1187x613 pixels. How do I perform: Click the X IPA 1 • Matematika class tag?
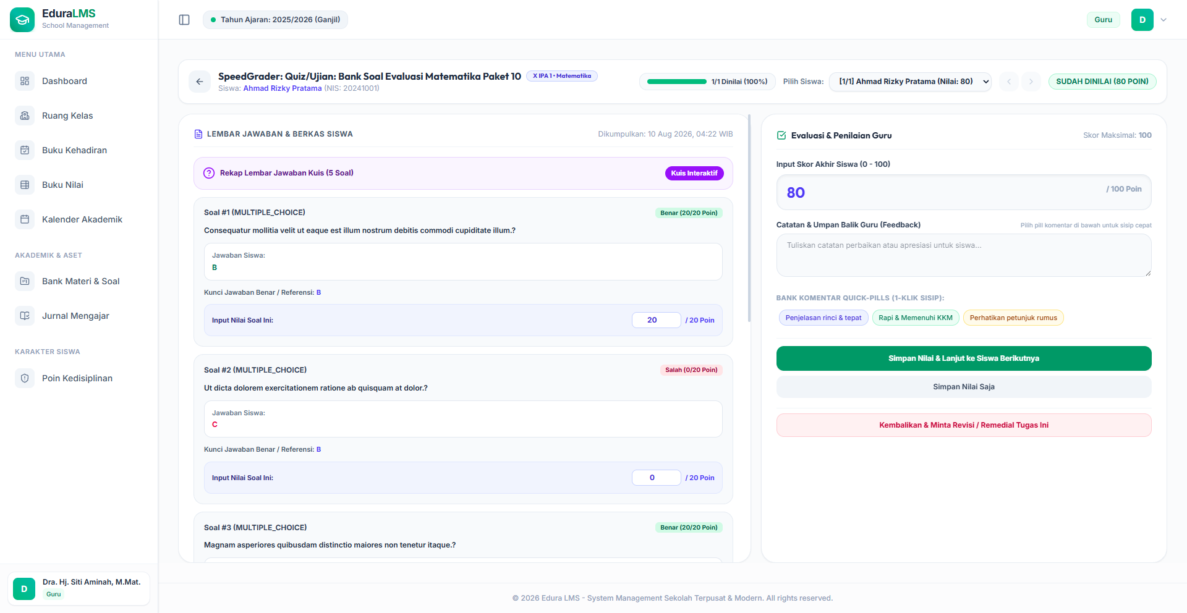562,76
